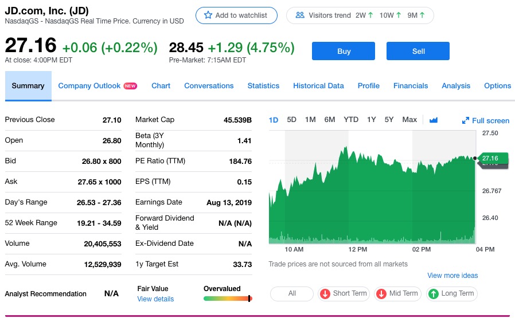
Task: Switch chart range to 1D
Action: coord(273,120)
